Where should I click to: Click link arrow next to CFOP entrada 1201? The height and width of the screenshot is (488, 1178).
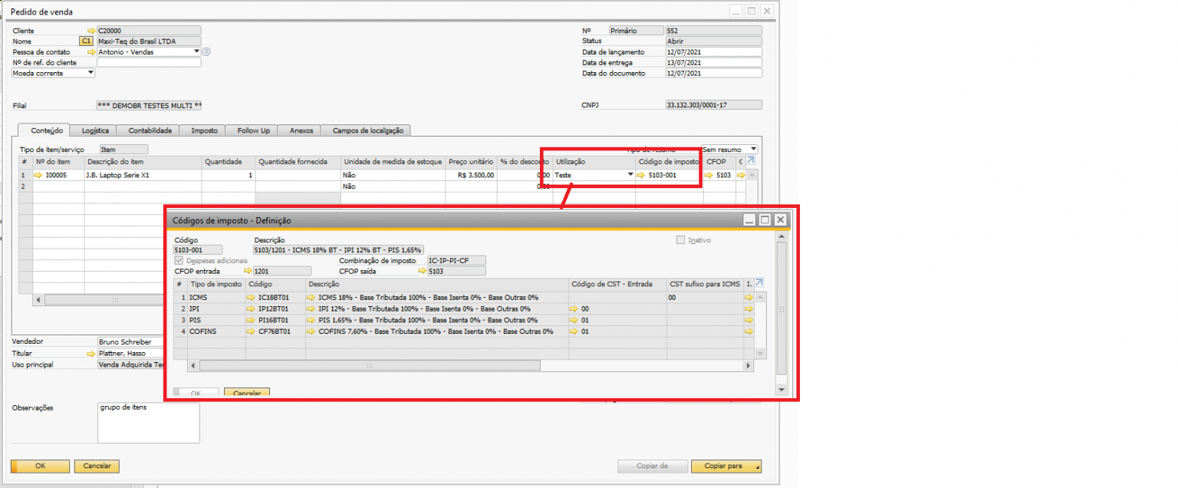(248, 271)
